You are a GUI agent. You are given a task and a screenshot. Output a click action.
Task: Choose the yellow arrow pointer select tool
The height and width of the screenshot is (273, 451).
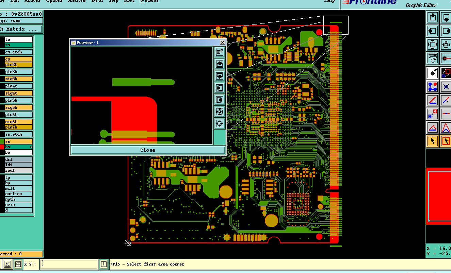432,141
